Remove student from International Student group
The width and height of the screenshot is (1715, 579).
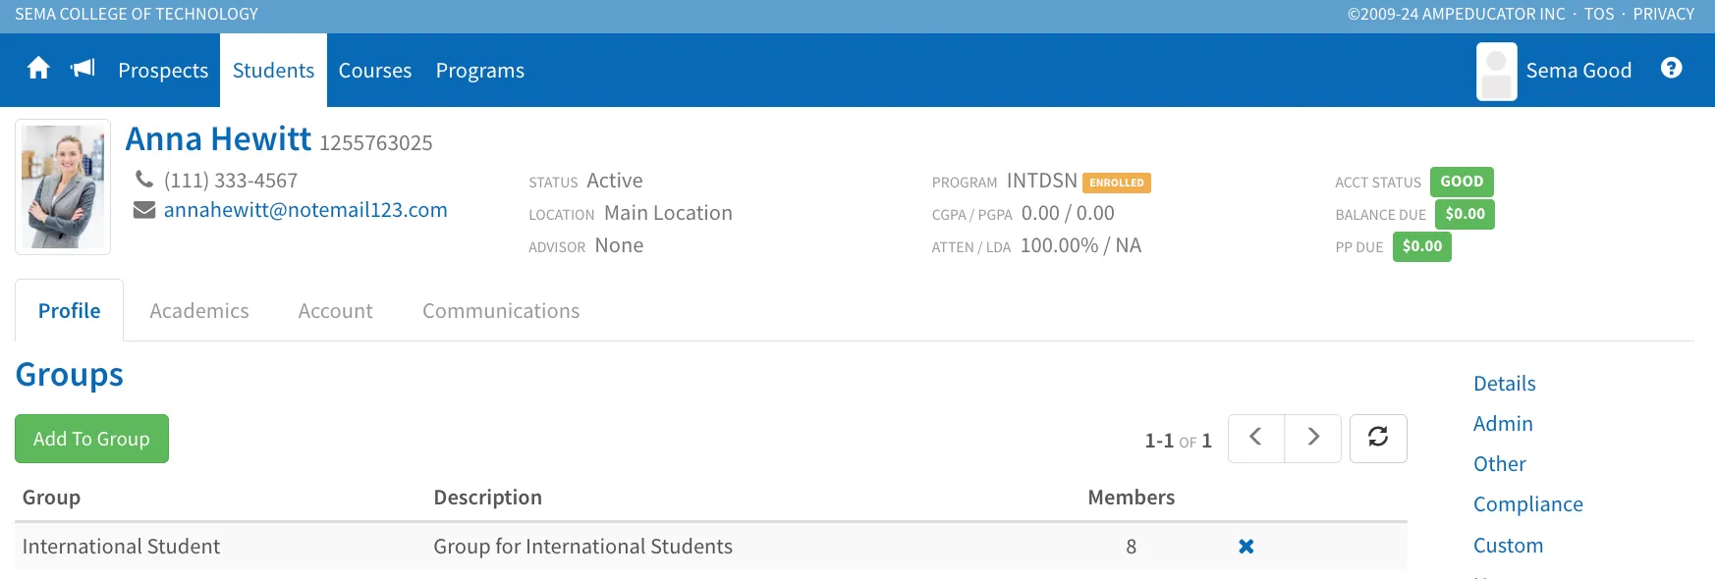[1245, 547]
